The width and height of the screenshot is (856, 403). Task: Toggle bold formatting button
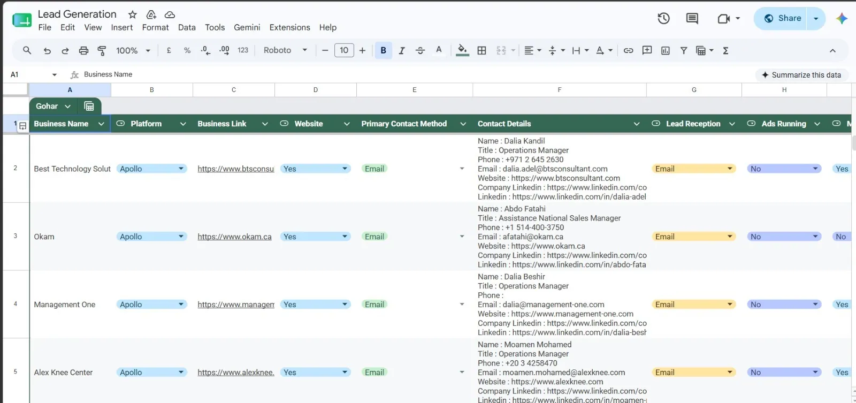(383, 50)
